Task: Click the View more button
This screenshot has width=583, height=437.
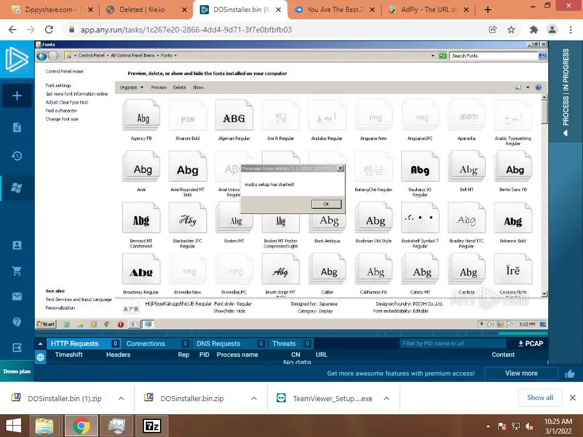Action: tap(522, 373)
